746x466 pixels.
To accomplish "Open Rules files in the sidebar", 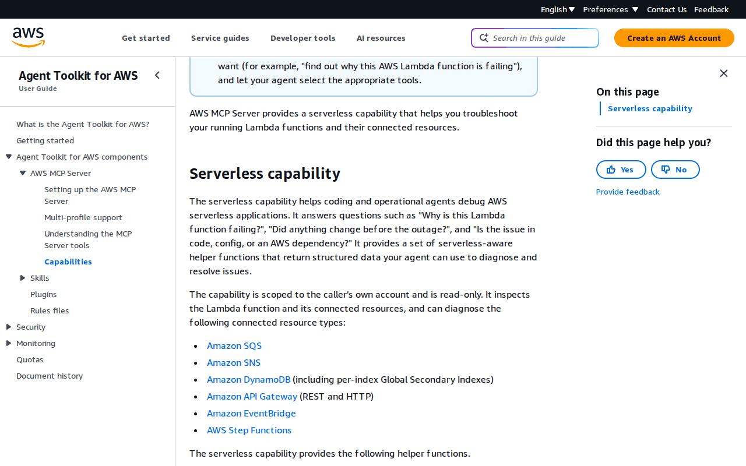I will (50, 310).
